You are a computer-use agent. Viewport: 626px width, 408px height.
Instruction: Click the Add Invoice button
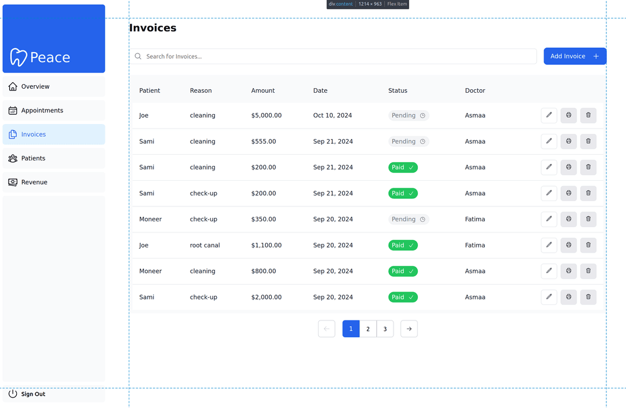(x=575, y=56)
